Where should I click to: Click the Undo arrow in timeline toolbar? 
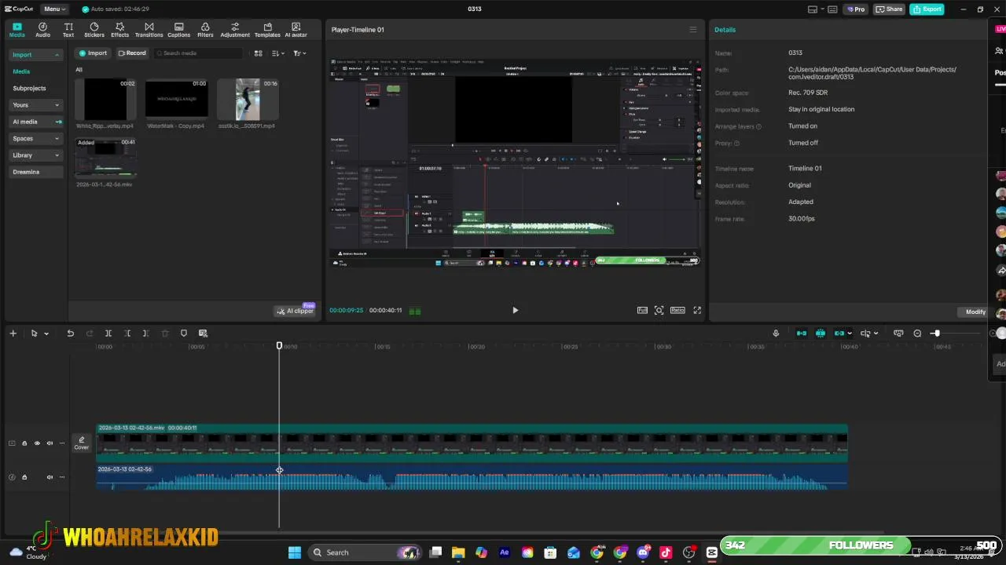point(70,334)
